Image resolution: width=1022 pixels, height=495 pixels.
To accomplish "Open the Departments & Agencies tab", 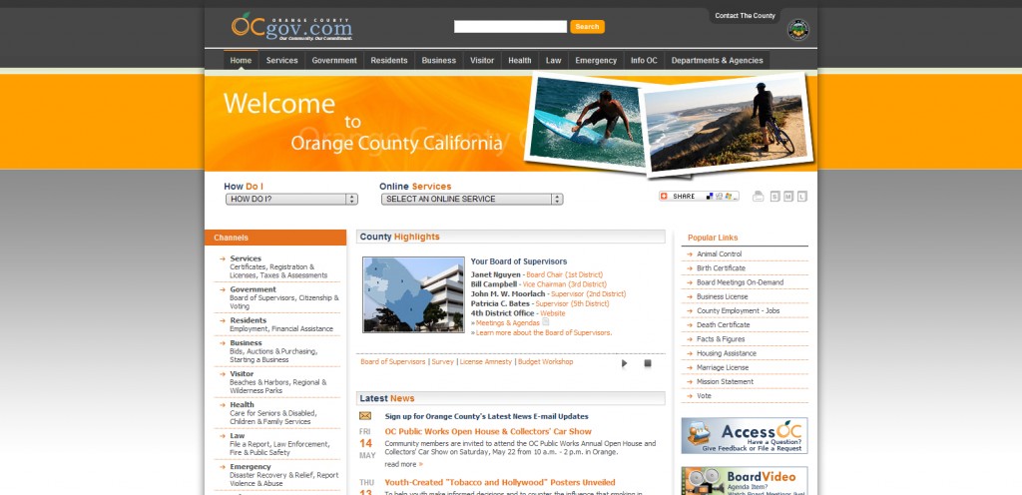I will pos(717,61).
